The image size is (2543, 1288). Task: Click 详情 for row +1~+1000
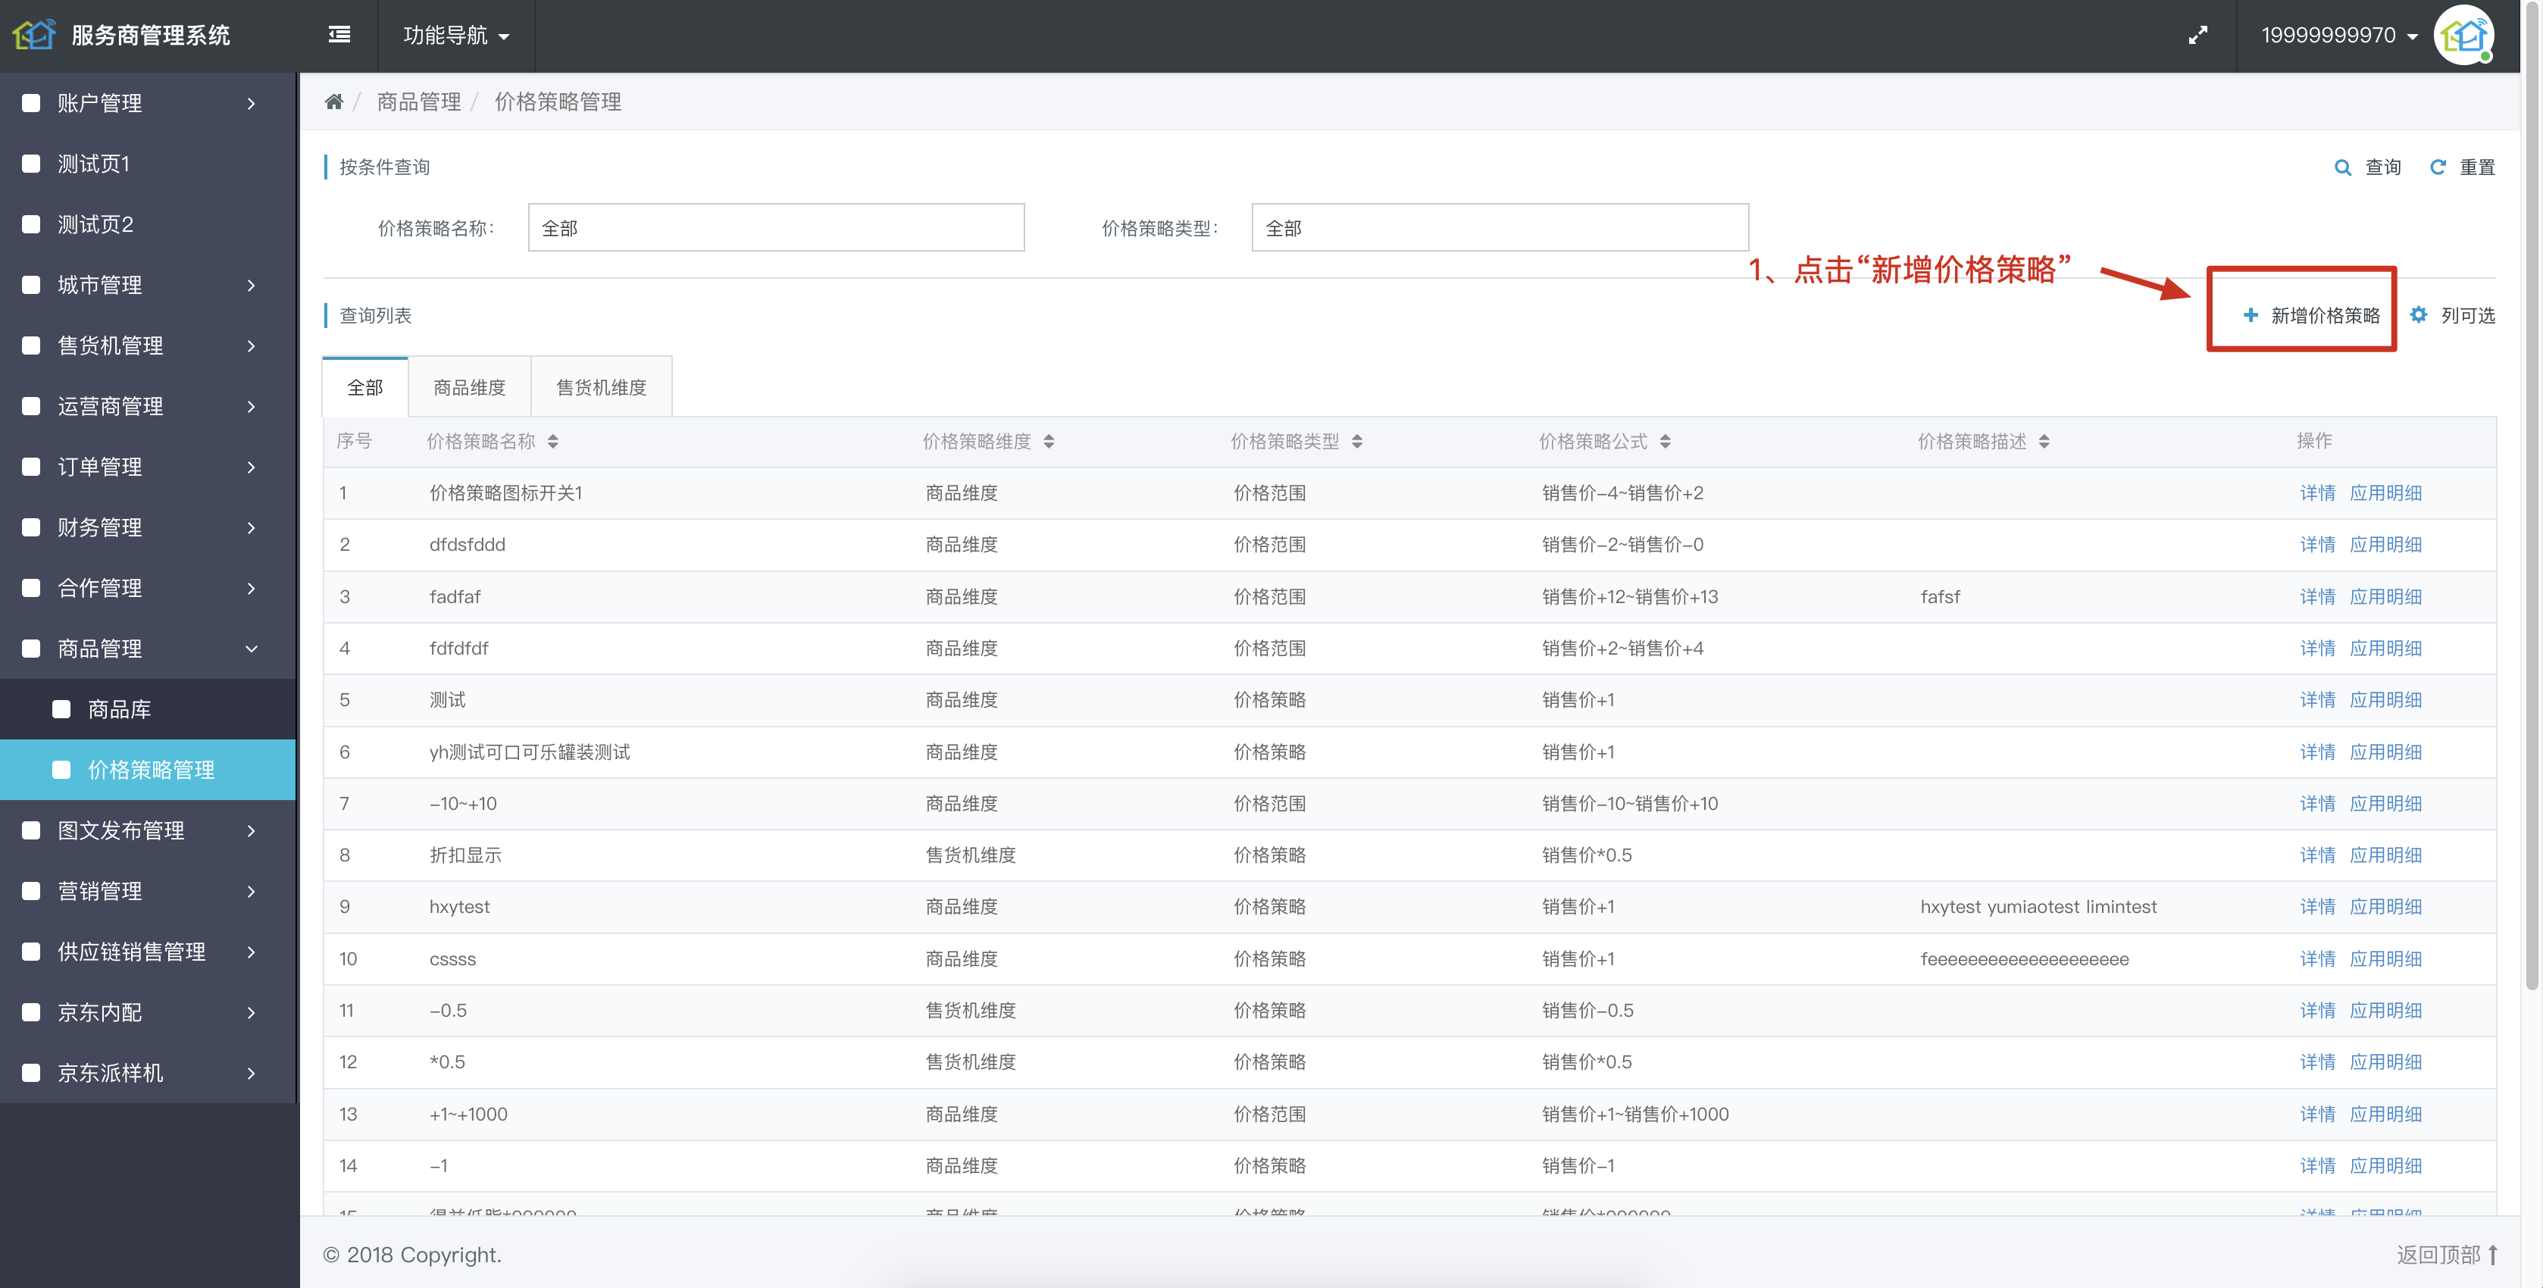pyautogui.click(x=2317, y=1113)
